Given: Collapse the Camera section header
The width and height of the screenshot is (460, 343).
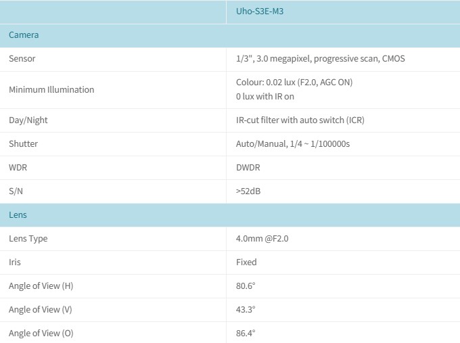Looking at the screenshot, I should coord(24,35).
